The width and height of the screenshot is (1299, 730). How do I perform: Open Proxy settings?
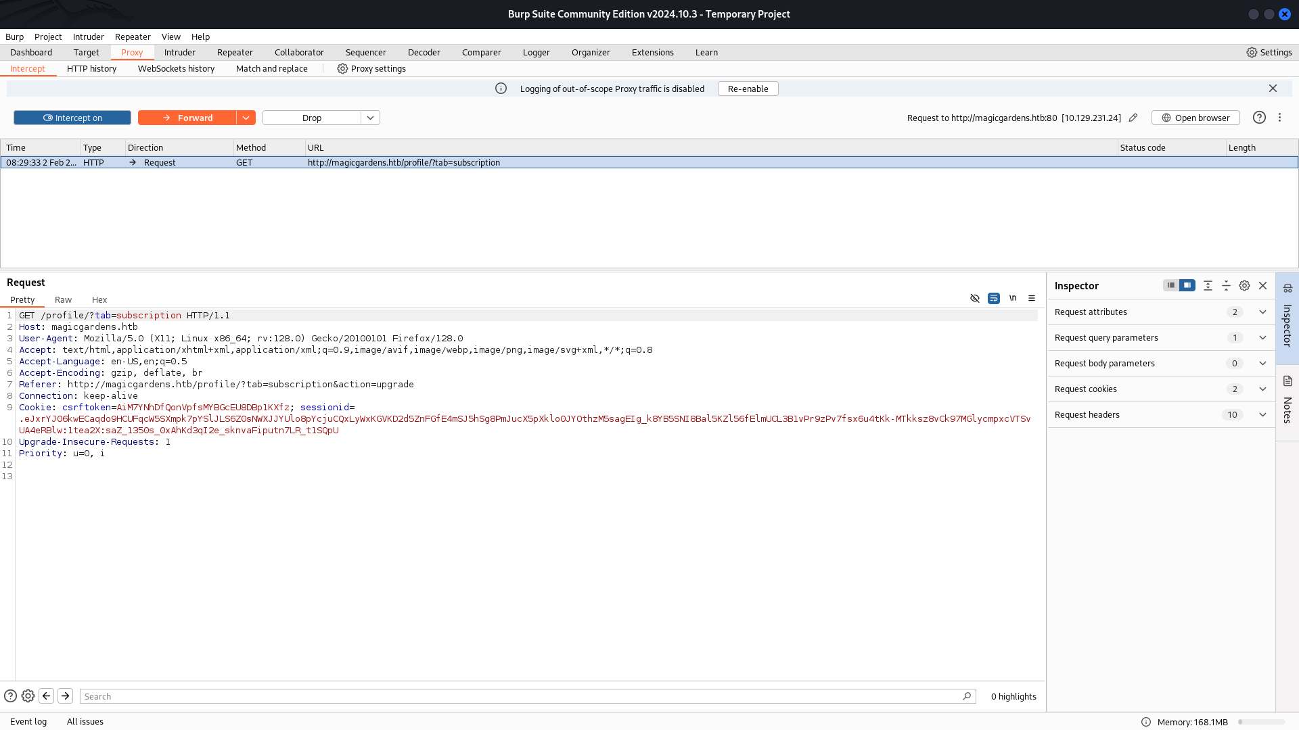pos(371,68)
